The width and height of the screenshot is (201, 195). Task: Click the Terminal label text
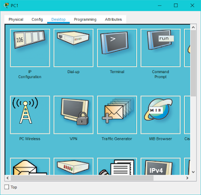(x=117, y=72)
